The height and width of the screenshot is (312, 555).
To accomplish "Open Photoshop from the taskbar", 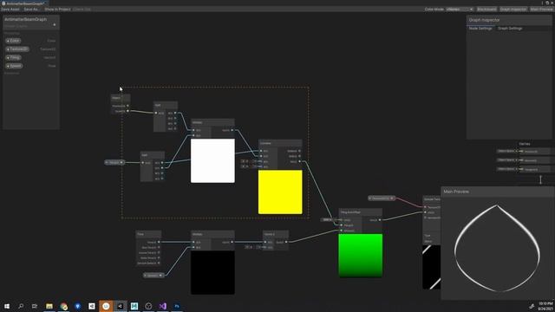I will click(177, 306).
